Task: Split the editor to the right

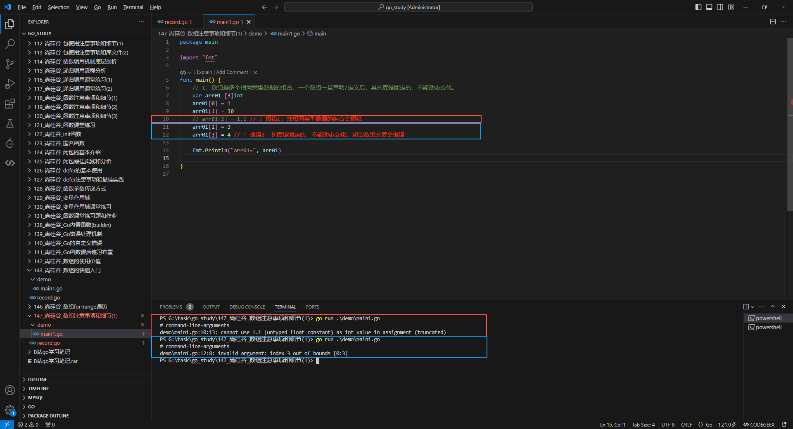Action: point(773,22)
